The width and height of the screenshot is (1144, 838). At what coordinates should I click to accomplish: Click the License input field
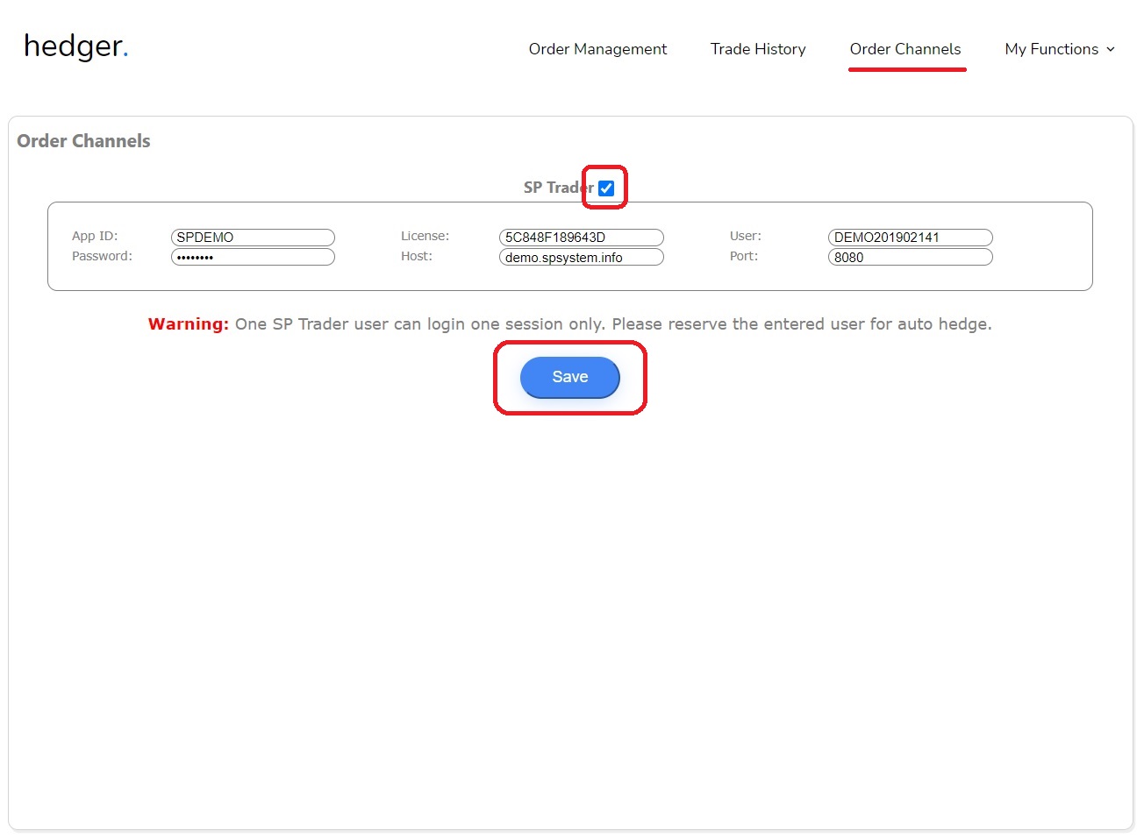(x=581, y=238)
